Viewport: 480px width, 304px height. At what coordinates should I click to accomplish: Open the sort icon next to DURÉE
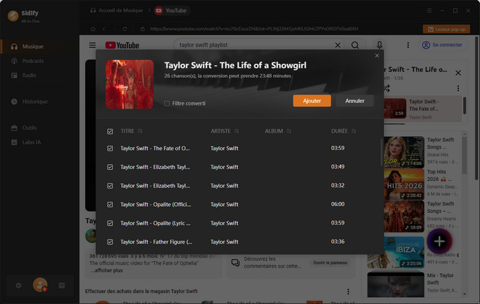pos(354,131)
